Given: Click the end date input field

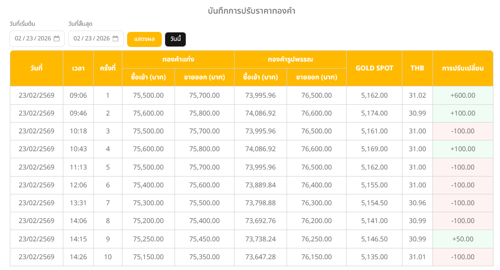Looking at the screenshot, I should click(x=91, y=39).
